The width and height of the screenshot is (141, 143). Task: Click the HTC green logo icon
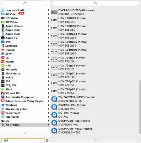[x=3, y=65]
